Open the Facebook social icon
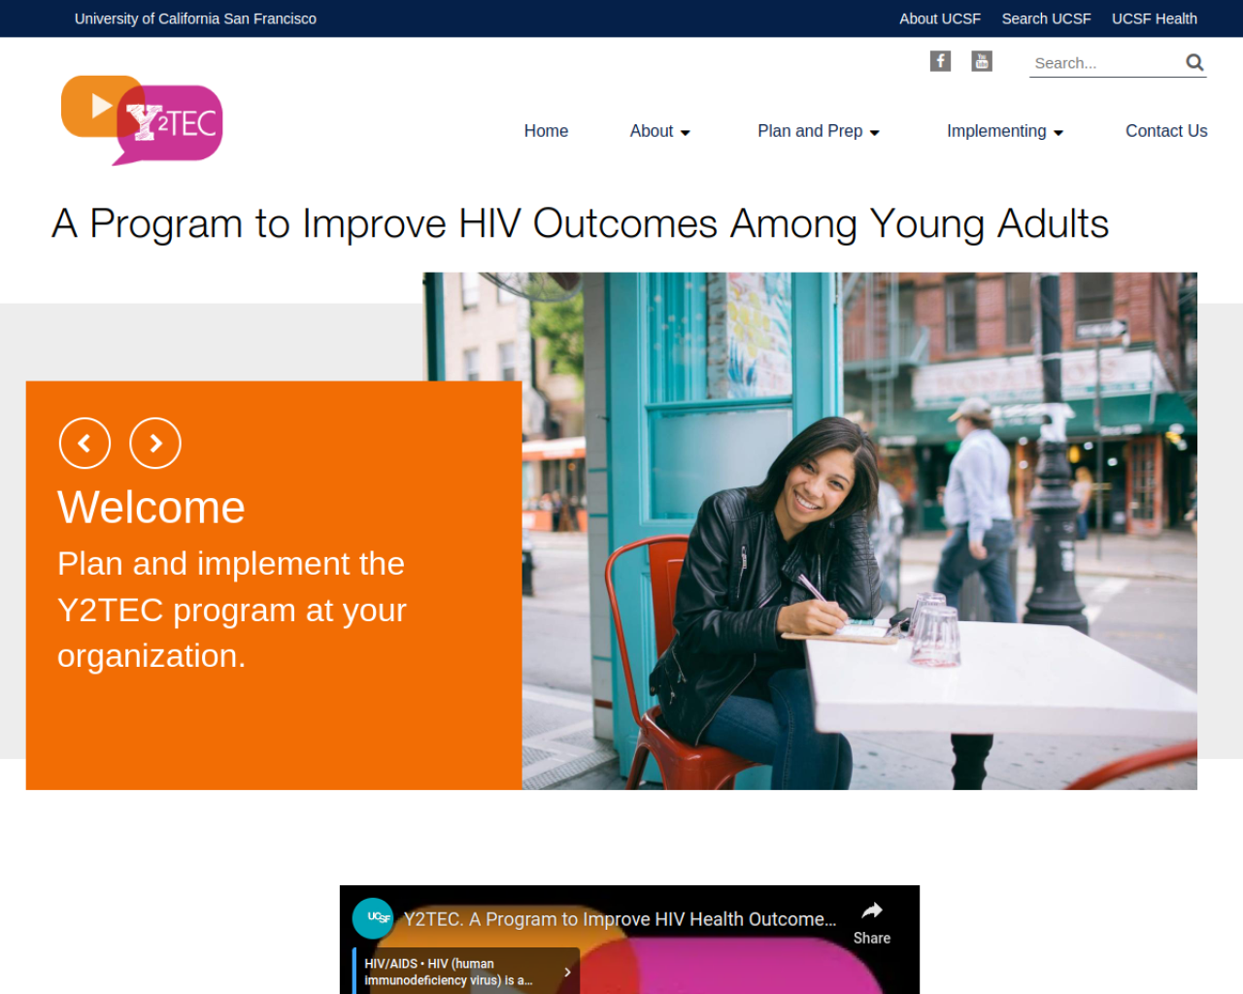 point(940,61)
